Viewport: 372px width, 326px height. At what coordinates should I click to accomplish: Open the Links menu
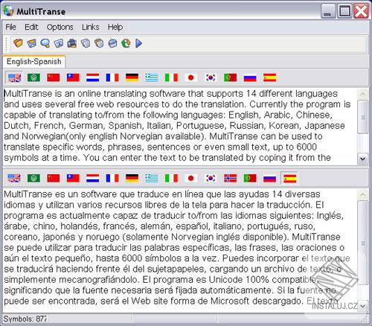[91, 27]
